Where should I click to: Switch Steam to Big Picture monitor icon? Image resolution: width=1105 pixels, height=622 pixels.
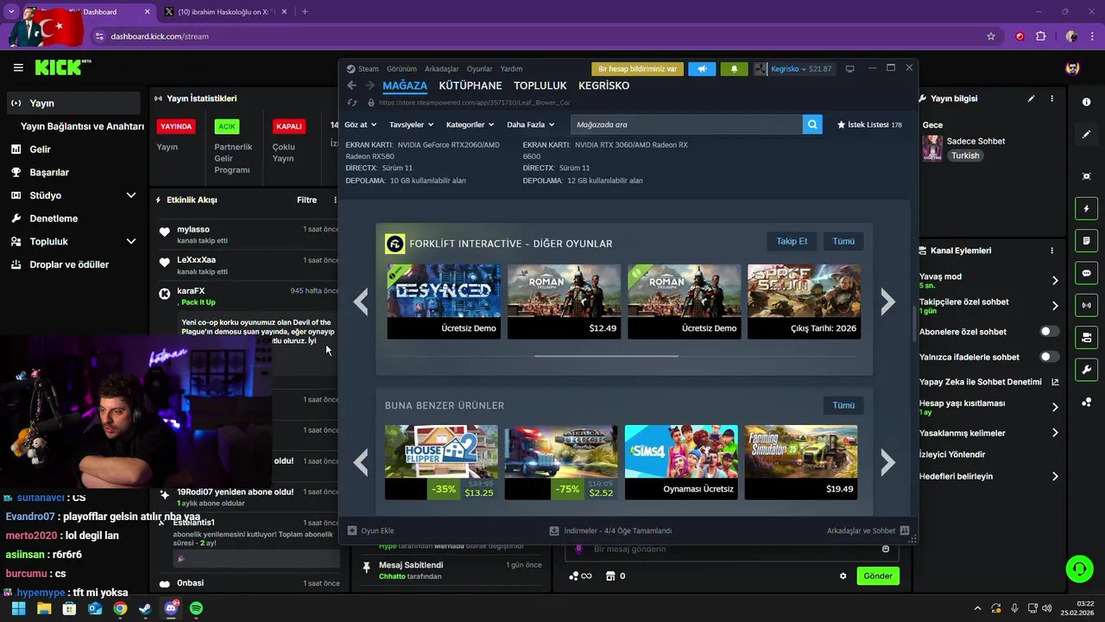[849, 68]
